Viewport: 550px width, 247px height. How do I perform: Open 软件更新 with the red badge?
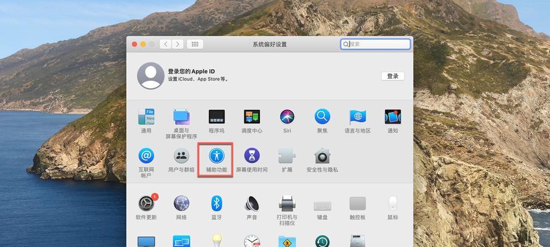point(146,204)
